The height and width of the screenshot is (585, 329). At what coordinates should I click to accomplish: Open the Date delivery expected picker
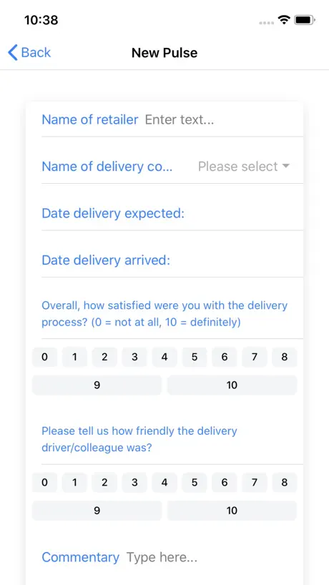[172, 213]
